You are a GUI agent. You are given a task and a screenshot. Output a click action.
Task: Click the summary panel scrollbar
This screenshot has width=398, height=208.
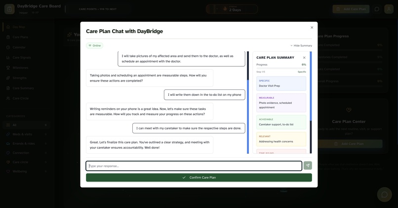pyautogui.click(x=311, y=103)
